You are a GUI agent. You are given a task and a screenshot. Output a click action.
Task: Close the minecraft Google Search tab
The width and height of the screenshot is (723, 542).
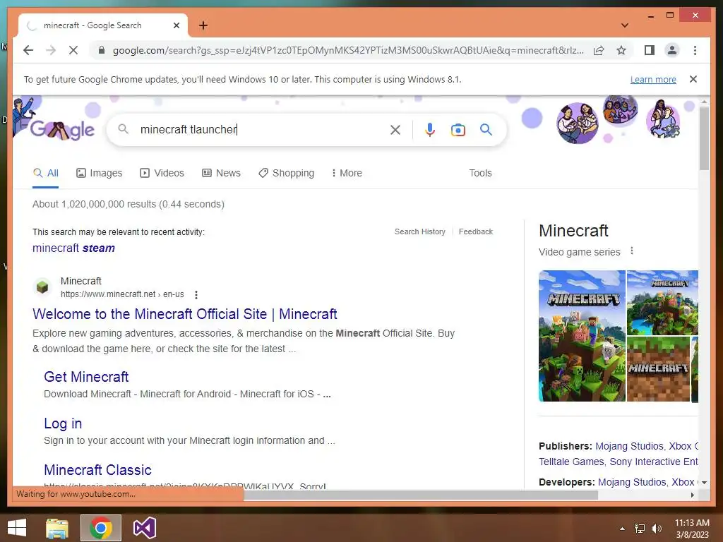[x=176, y=25]
